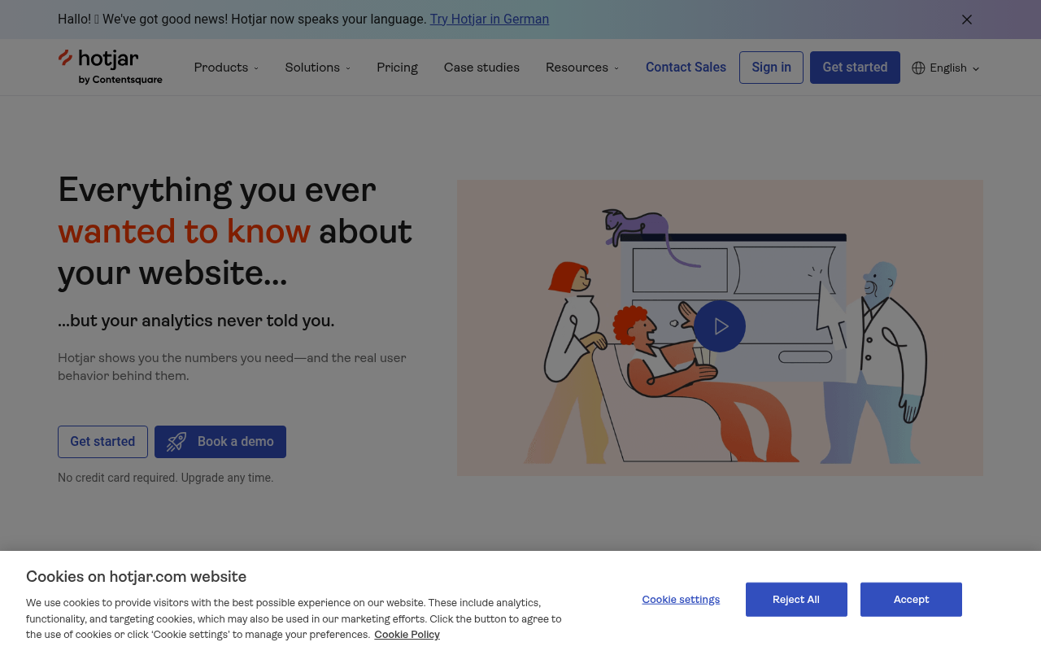Open the Cookie Policy link
The height and width of the screenshot is (651, 1041).
(407, 635)
